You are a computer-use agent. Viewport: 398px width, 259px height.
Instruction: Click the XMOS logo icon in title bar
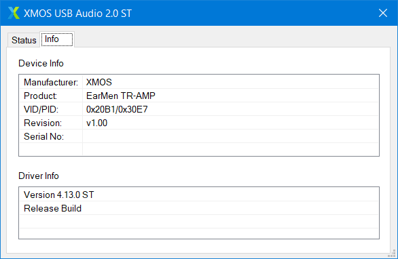(x=14, y=13)
